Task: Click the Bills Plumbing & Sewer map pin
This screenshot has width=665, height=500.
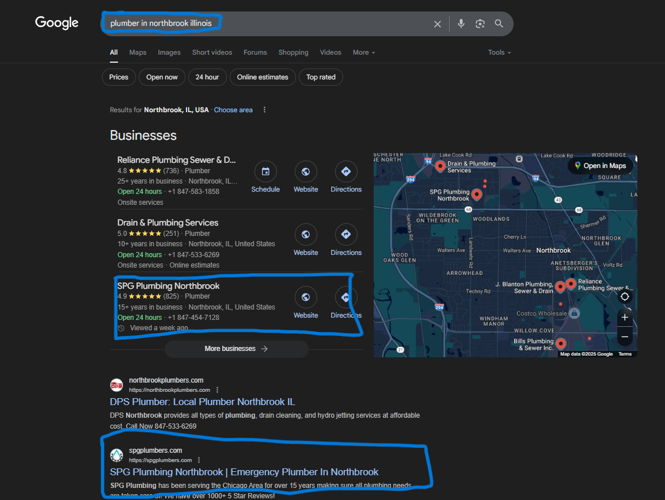Action: tap(561, 343)
